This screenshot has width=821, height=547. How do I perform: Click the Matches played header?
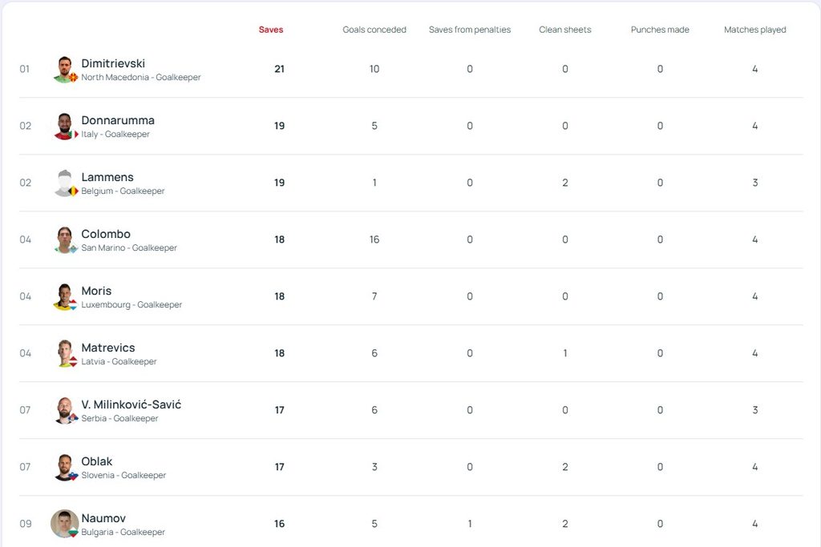(755, 30)
